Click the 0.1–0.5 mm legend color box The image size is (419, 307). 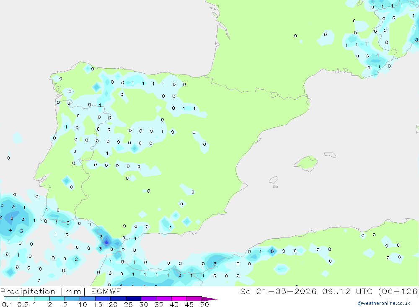pyautogui.click(x=11, y=299)
